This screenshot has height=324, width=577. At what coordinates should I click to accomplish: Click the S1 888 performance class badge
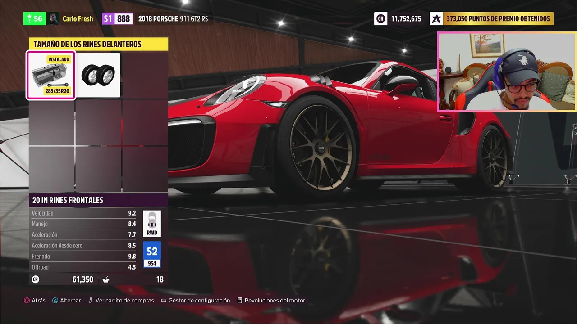pos(117,18)
